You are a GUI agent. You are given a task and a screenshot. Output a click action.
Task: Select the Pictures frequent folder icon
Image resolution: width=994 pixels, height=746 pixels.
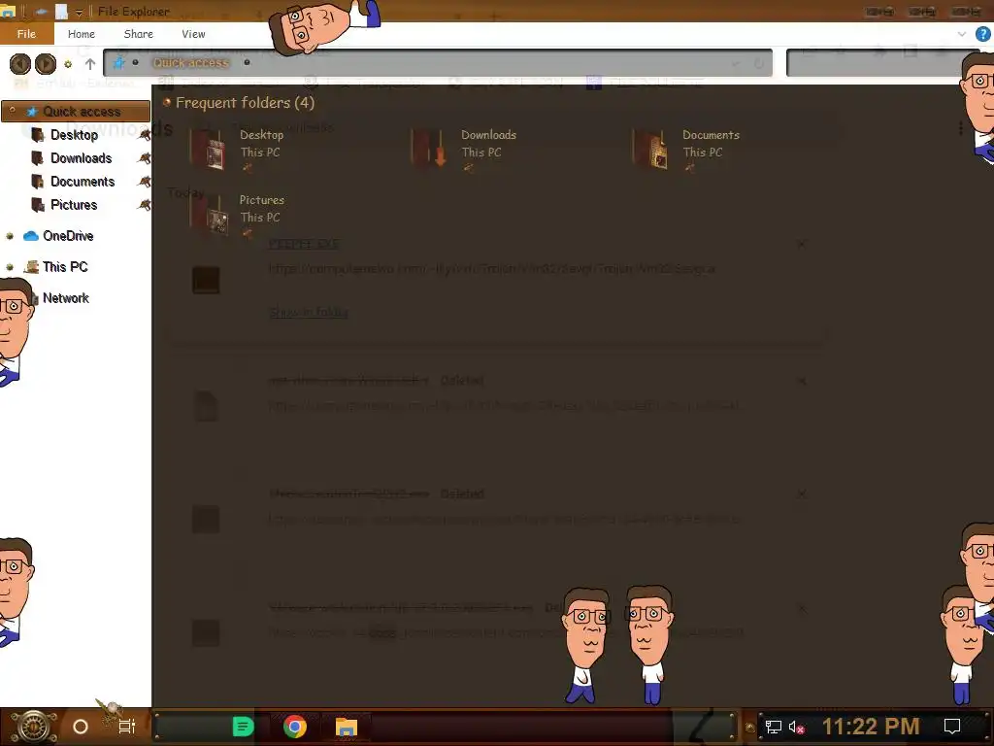click(x=210, y=215)
